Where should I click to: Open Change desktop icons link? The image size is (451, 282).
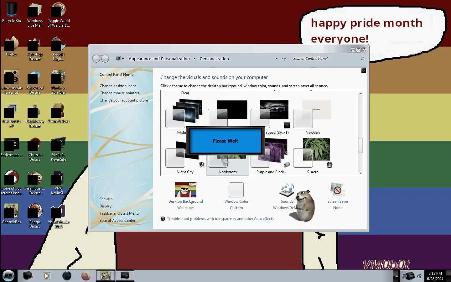pos(118,86)
